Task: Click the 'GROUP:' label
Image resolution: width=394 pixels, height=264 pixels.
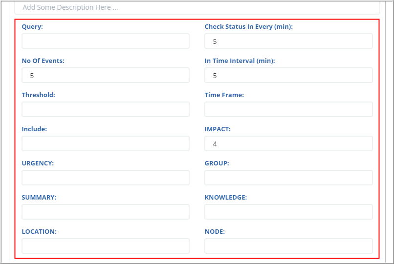Action: [x=217, y=163]
